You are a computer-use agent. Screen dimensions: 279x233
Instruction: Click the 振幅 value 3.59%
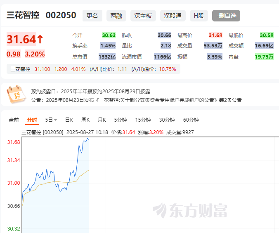click(x=215, y=56)
